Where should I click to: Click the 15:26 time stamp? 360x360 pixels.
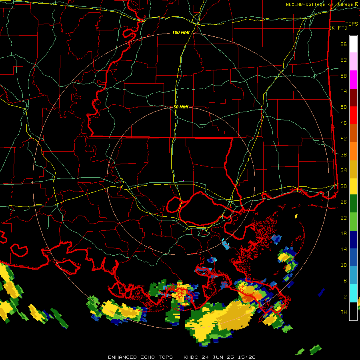tap(248, 357)
